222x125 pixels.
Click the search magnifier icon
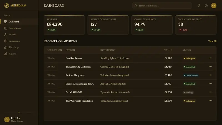(136, 6)
